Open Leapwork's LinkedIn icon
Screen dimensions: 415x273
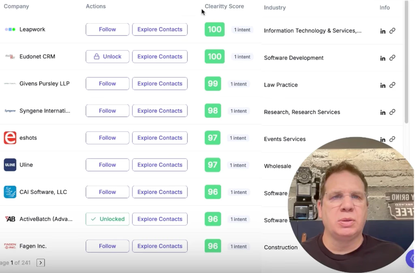tap(383, 31)
